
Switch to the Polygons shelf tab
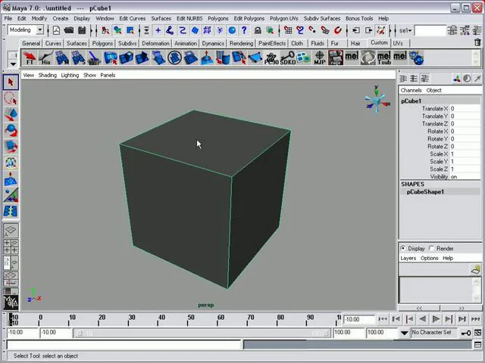102,43
